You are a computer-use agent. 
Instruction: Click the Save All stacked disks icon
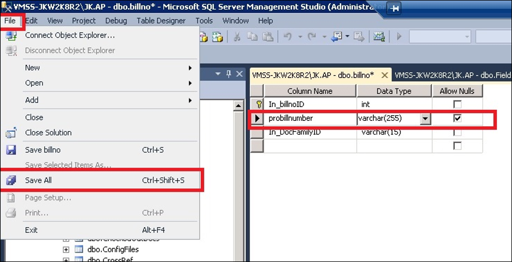click(x=11, y=180)
